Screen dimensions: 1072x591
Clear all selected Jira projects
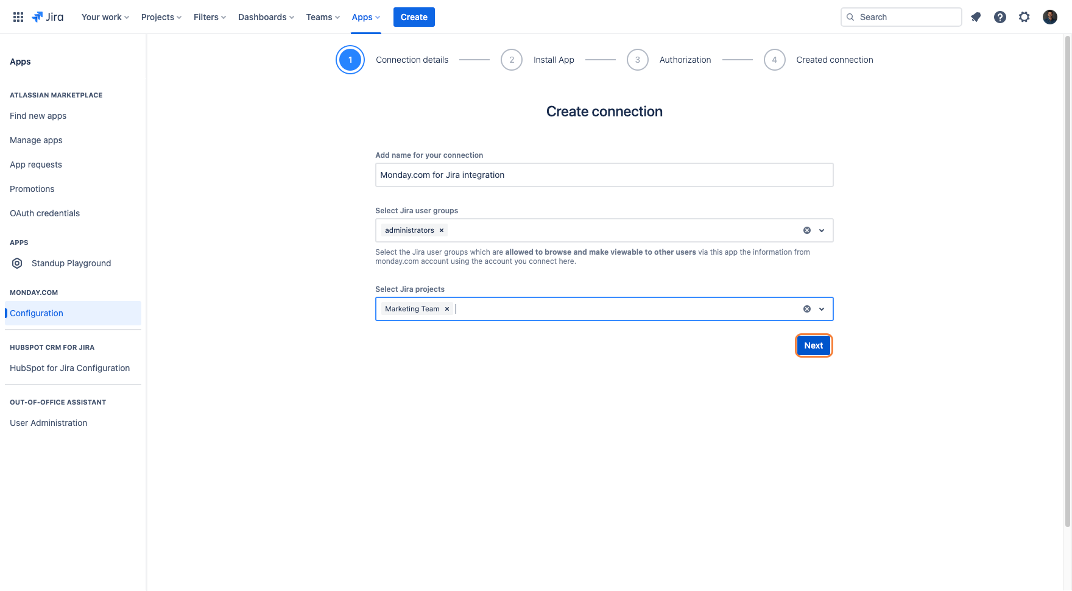click(807, 309)
